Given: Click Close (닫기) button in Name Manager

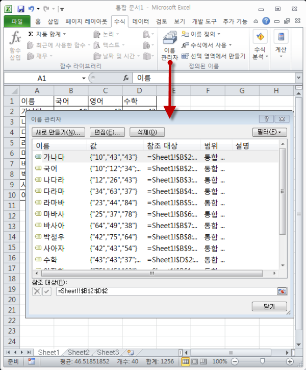Looking at the screenshot, I should [269, 307].
